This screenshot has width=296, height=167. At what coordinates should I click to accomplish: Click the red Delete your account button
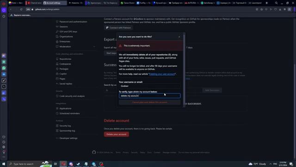tap(116, 134)
